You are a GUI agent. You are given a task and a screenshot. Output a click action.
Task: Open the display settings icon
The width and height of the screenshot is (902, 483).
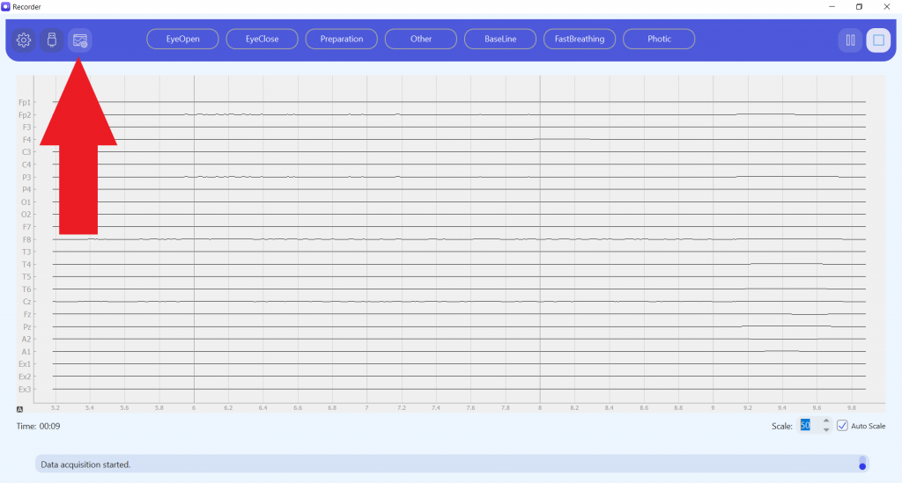pos(80,40)
